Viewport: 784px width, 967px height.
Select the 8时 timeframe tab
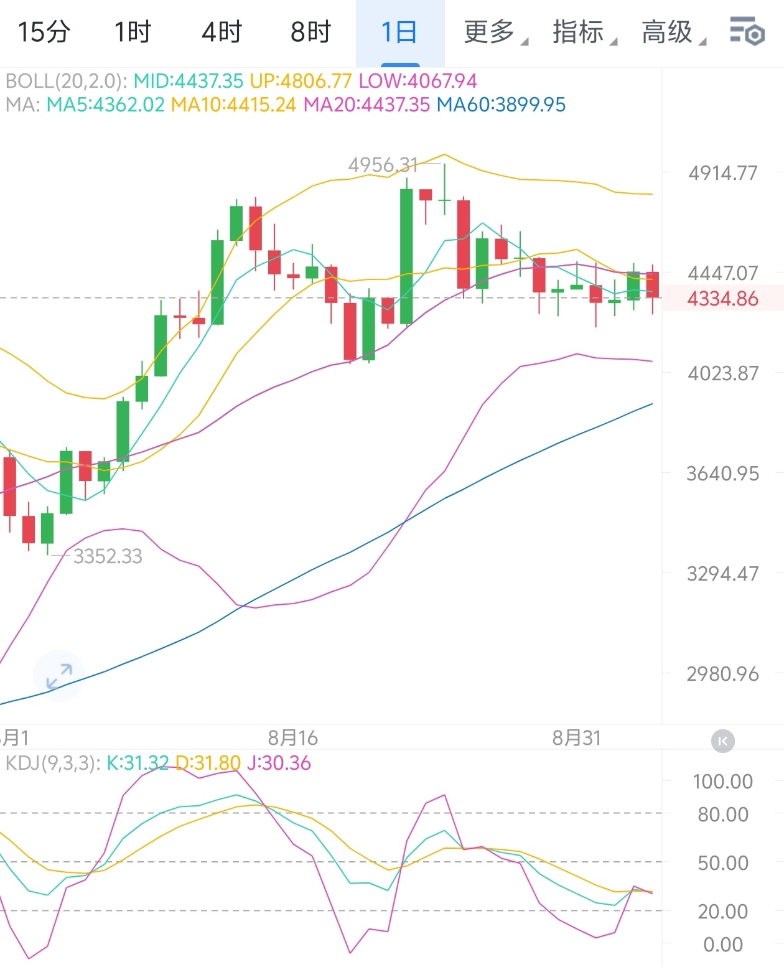tap(310, 32)
